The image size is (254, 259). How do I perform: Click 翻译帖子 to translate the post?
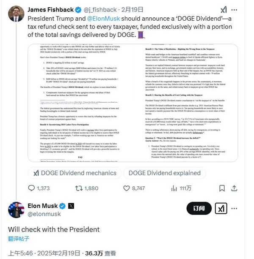point(19,239)
